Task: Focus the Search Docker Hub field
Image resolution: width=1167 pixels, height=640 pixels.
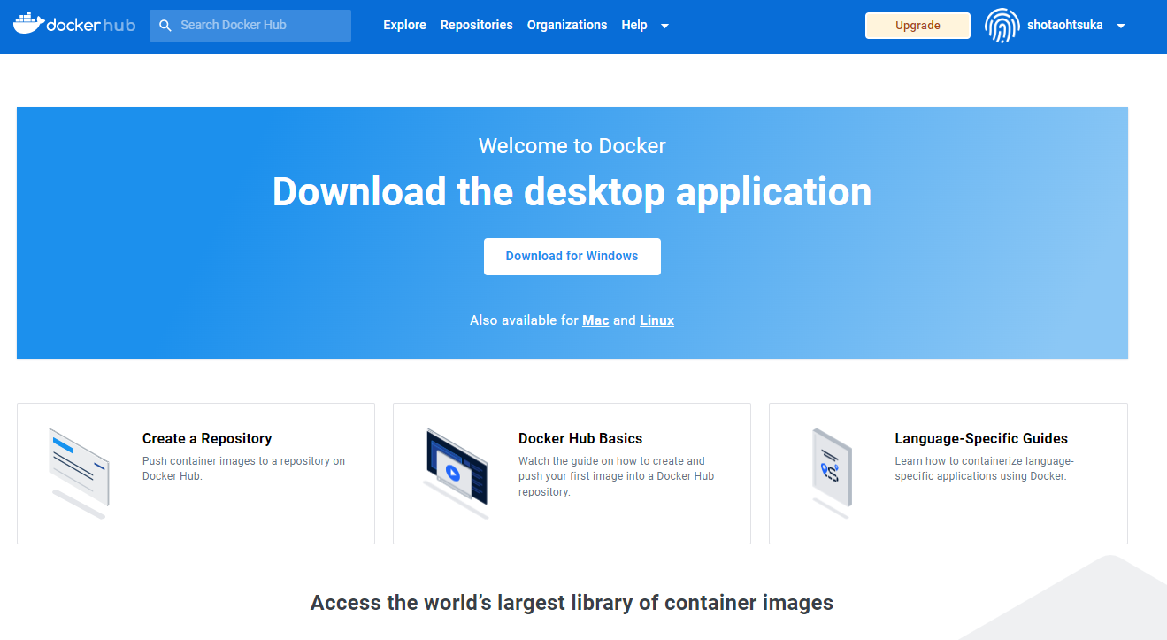Action: (250, 26)
